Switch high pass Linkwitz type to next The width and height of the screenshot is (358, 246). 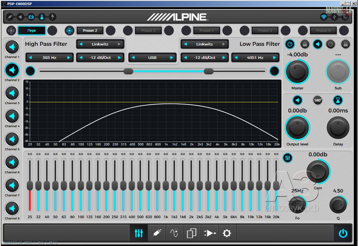point(119,44)
